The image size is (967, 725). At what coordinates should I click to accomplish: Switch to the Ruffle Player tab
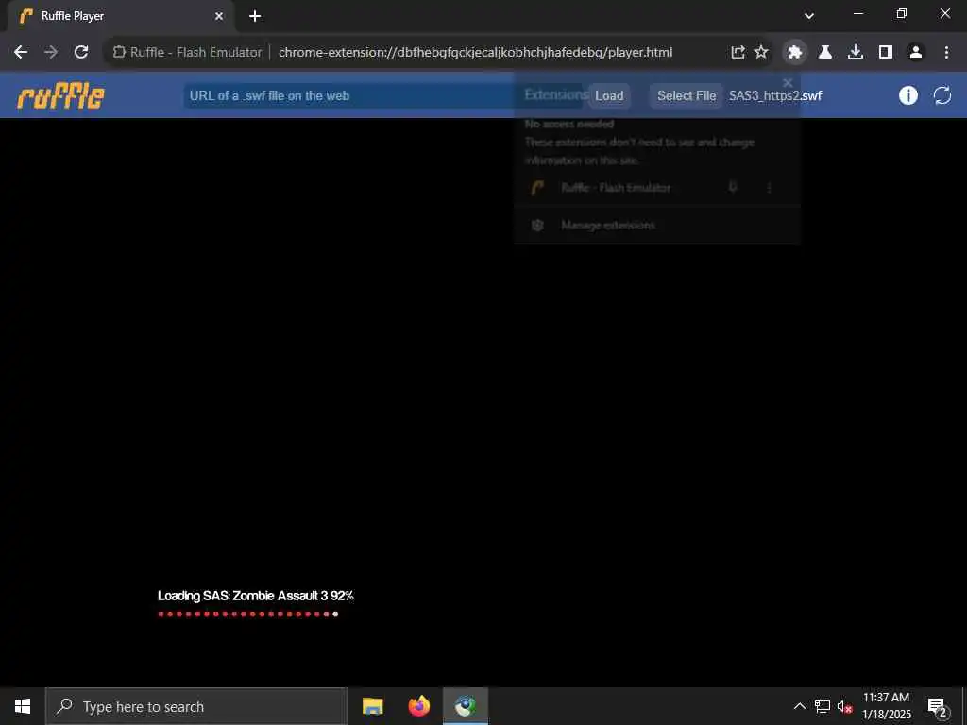122,16
